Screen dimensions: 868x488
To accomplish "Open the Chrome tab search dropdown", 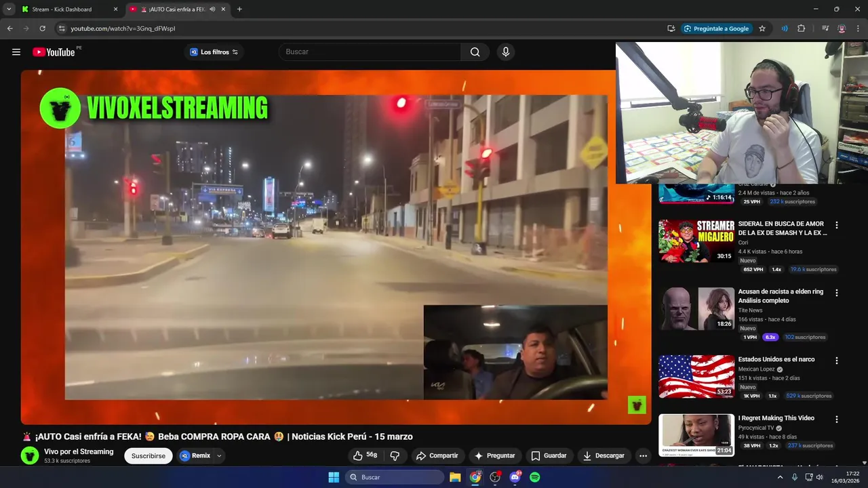I will click(9, 9).
